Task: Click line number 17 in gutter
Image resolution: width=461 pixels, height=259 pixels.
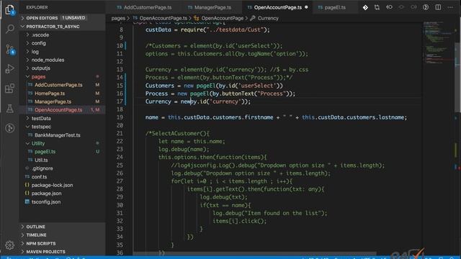Action: click(x=120, y=101)
